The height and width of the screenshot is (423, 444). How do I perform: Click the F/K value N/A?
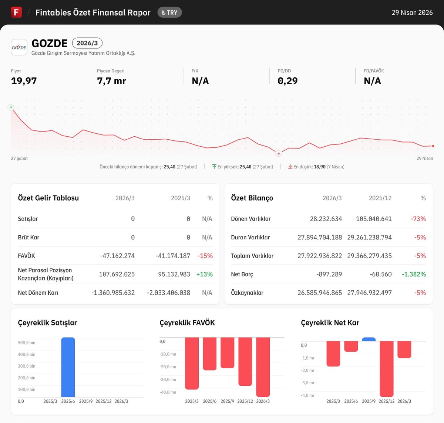pyautogui.click(x=200, y=81)
